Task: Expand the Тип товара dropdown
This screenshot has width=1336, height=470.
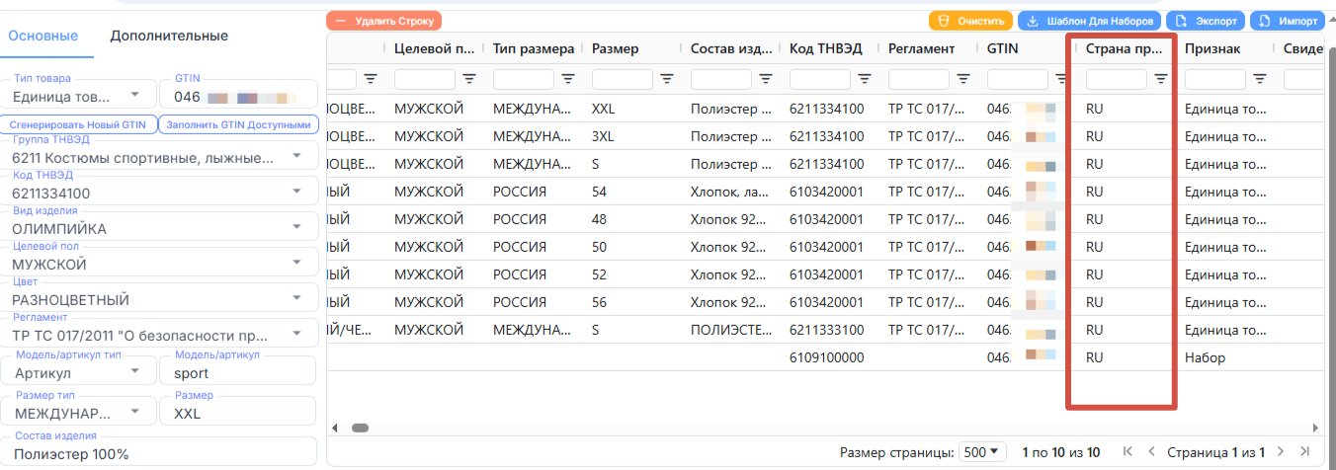Action: tap(134, 95)
